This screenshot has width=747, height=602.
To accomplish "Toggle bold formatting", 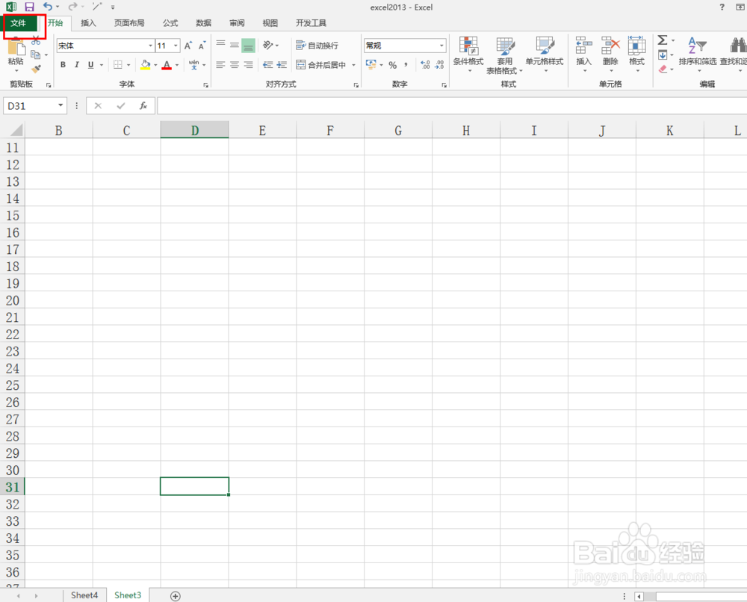I will coord(63,65).
